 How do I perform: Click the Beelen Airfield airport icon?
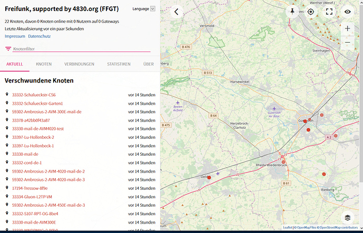(x=178, y=103)
